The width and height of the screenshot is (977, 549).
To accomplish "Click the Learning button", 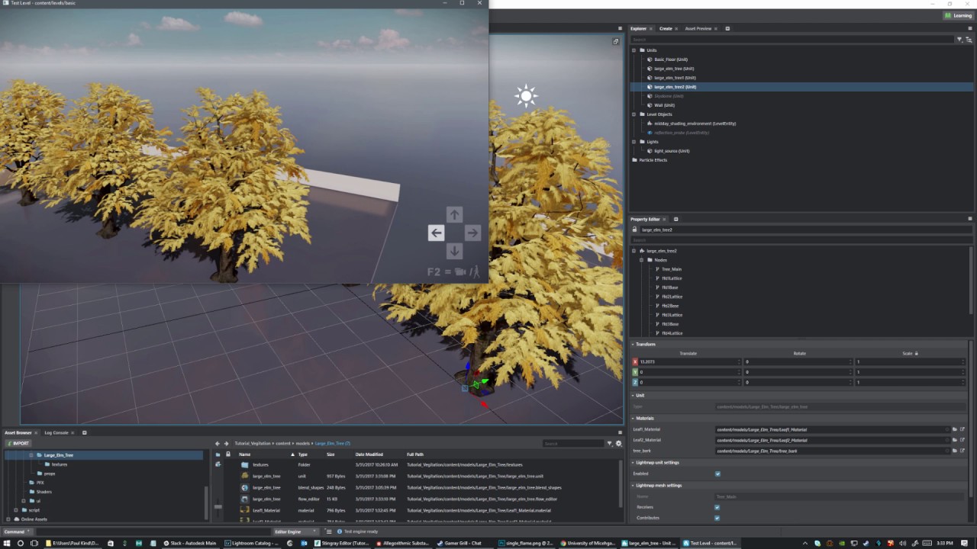I will (x=958, y=15).
